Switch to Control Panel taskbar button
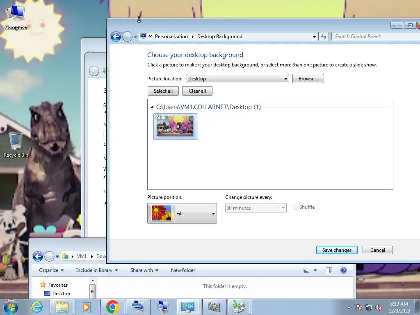The image size is (420, 315). (x=188, y=307)
